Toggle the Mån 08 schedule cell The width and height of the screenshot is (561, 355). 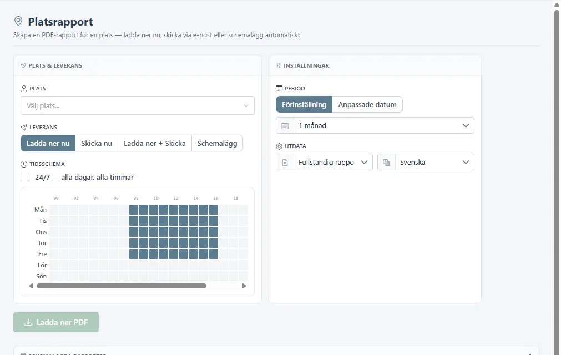point(133,210)
